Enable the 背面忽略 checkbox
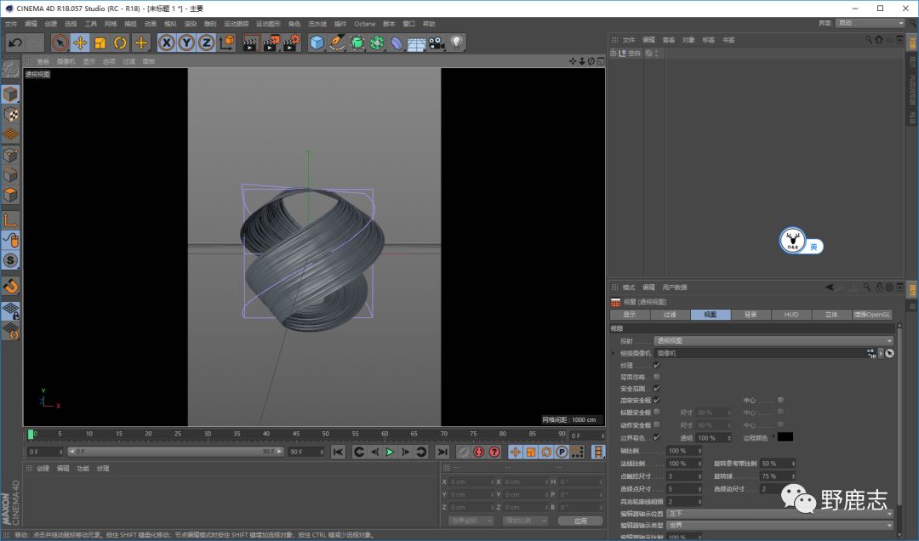Image resolution: width=919 pixels, height=541 pixels. (656, 377)
